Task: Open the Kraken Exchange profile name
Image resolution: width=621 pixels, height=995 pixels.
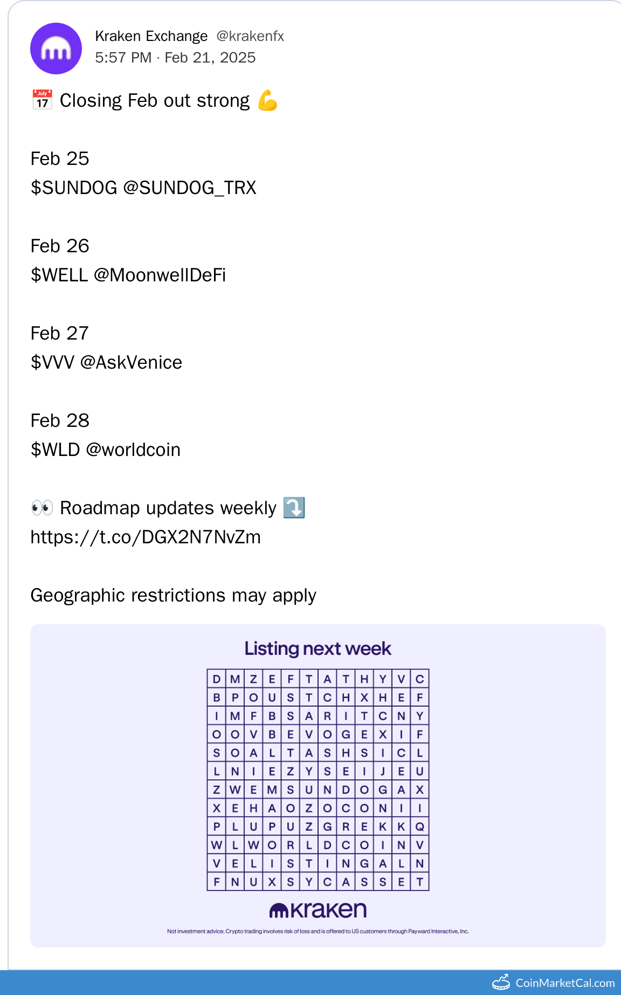Action: pyautogui.click(x=151, y=36)
